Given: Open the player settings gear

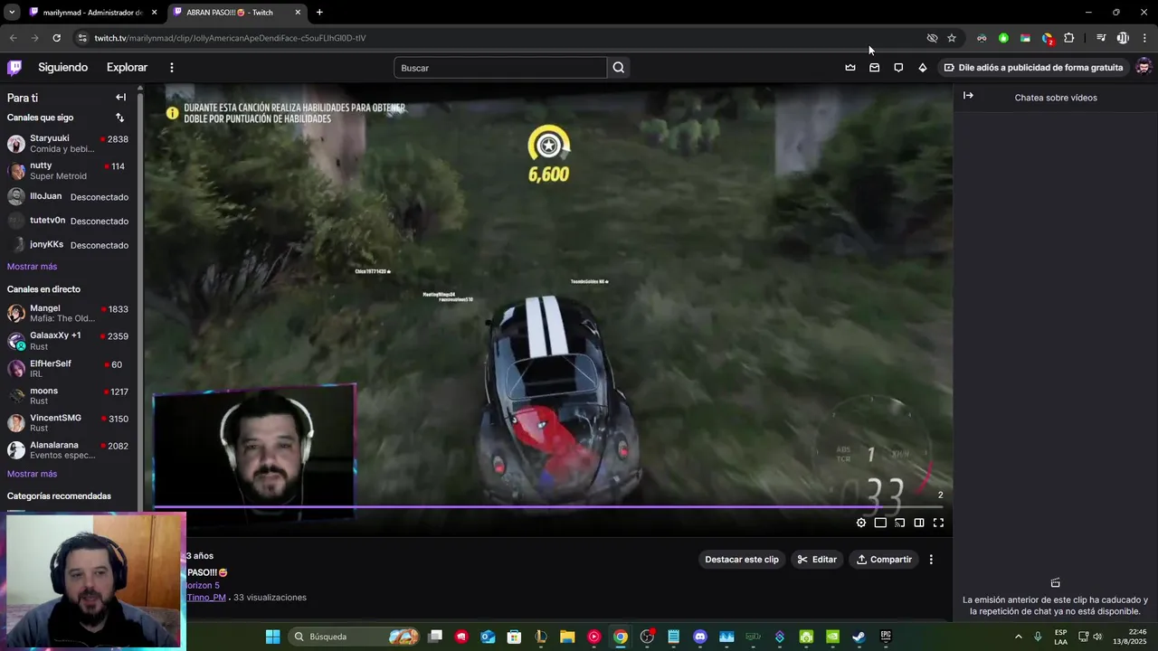Looking at the screenshot, I should 860,523.
